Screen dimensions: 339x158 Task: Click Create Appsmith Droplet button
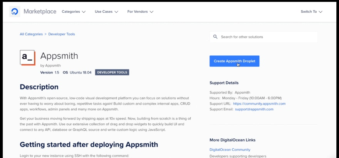point(234,61)
